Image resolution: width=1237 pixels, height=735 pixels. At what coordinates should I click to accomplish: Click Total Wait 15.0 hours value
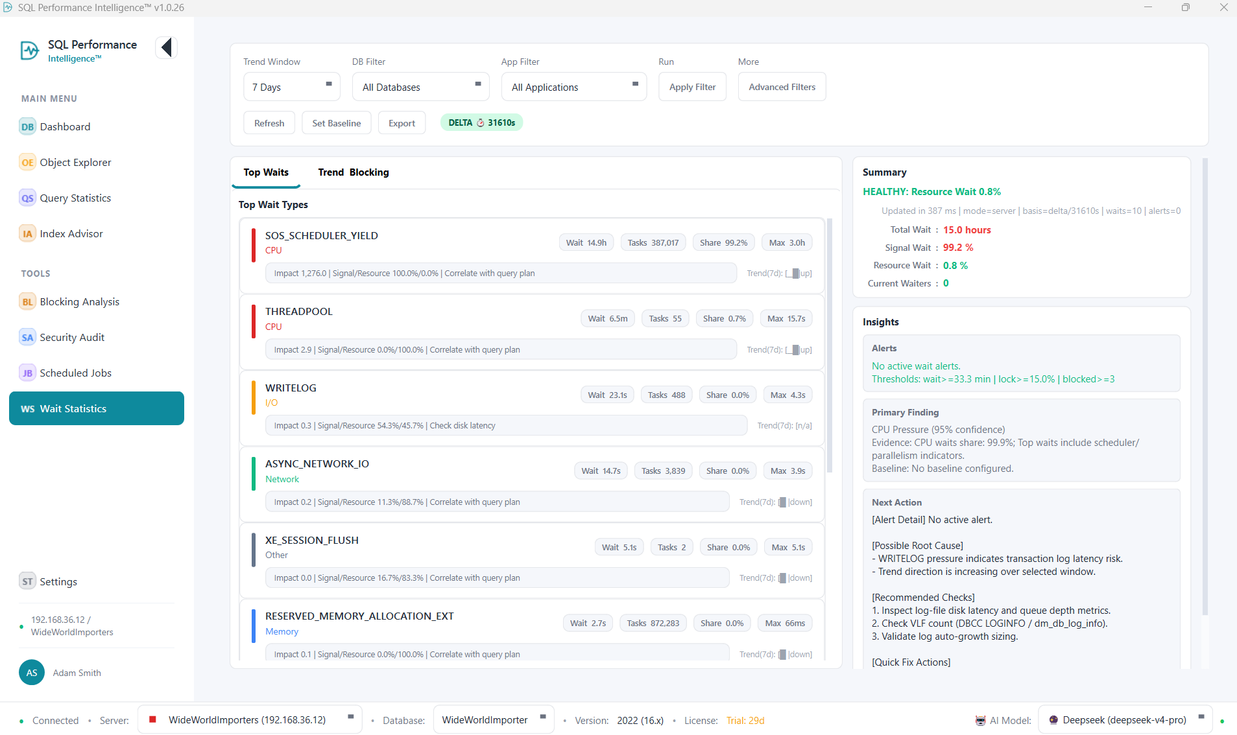pos(967,230)
